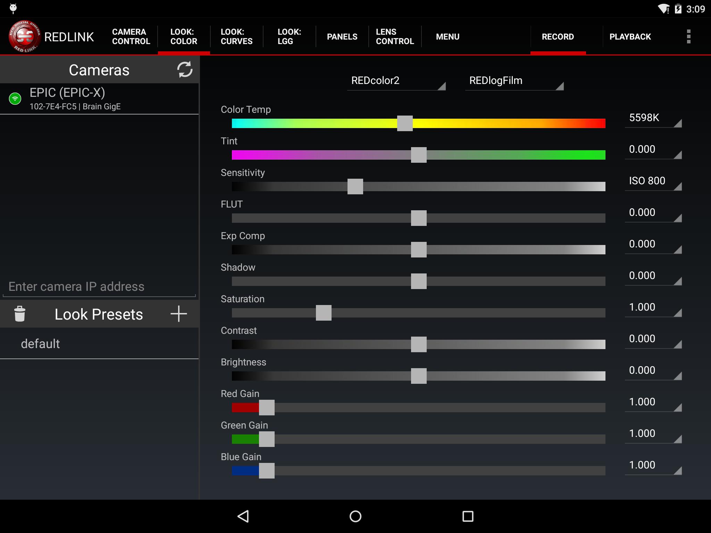Open the Lens Control tab
Screen dimensions: 711x533
coord(395,36)
